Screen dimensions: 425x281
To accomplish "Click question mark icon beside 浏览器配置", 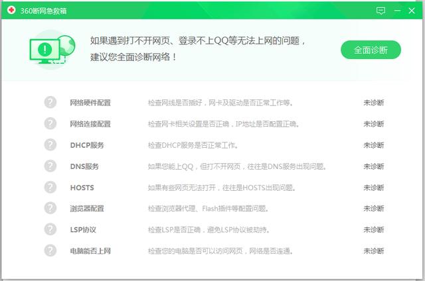I will [x=50, y=208].
